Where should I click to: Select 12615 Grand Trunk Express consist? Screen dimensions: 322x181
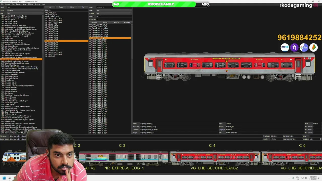[9, 74]
